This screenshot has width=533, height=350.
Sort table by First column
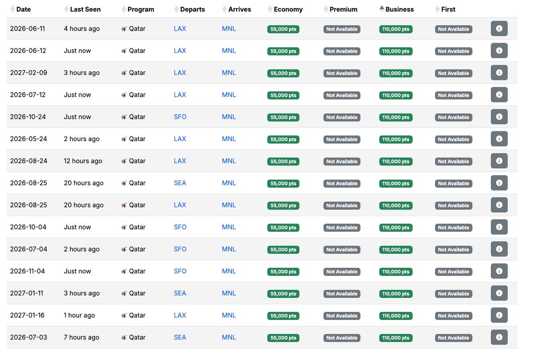(445, 9)
